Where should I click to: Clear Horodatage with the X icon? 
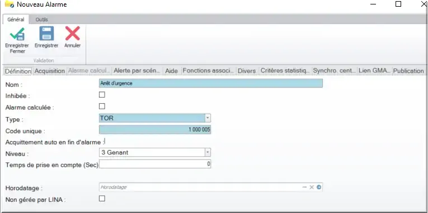[312, 187]
